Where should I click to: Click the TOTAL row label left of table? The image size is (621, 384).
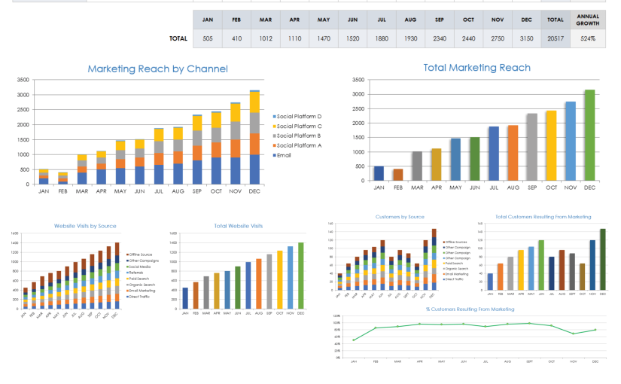click(x=178, y=38)
